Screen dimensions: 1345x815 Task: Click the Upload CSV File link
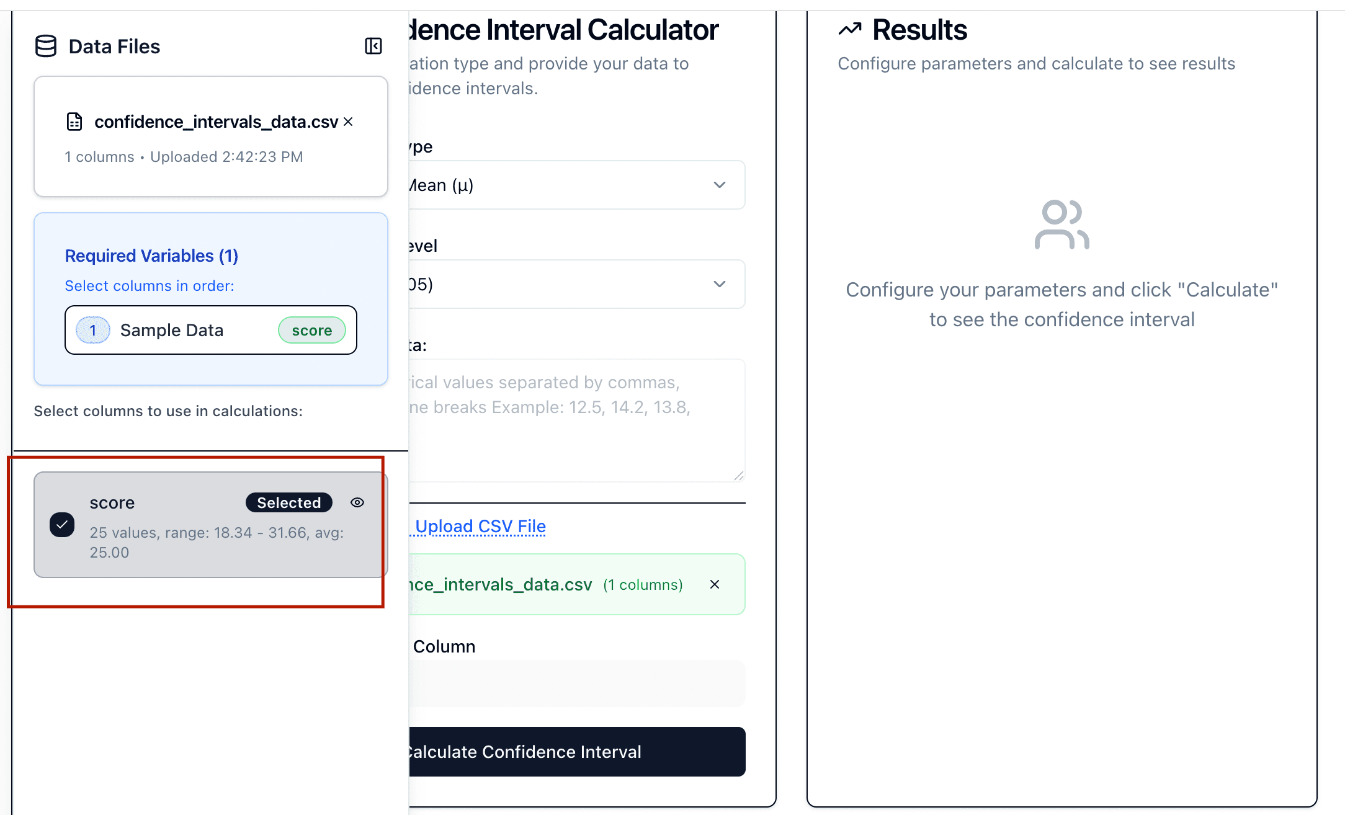[x=480, y=526]
